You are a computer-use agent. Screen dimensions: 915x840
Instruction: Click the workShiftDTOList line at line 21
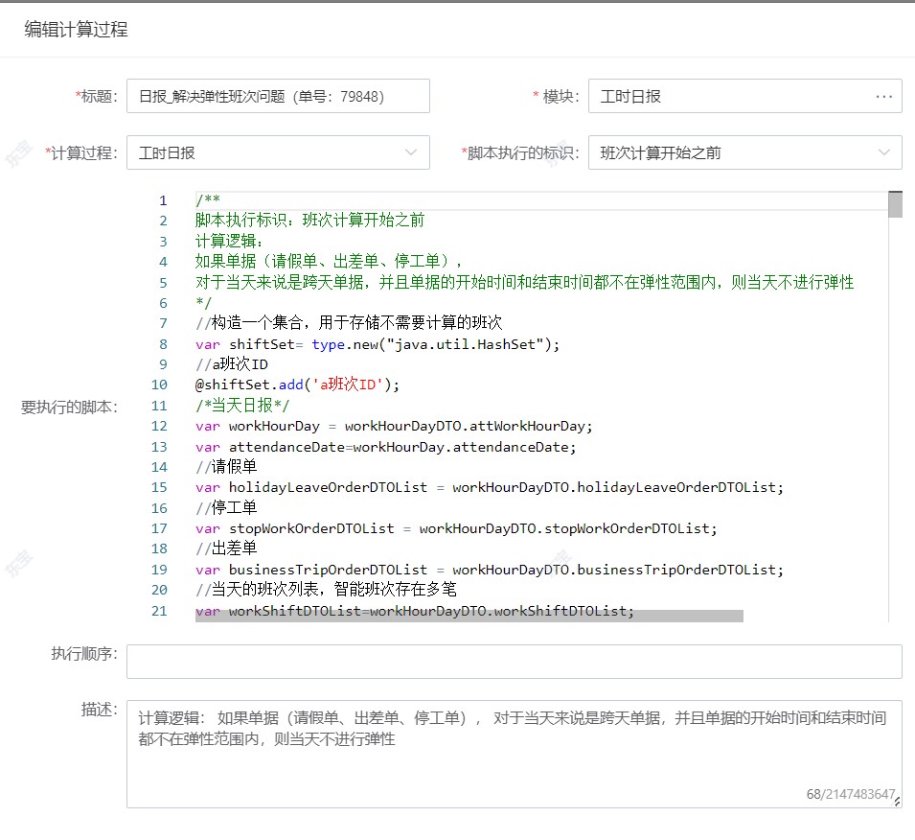(x=414, y=611)
